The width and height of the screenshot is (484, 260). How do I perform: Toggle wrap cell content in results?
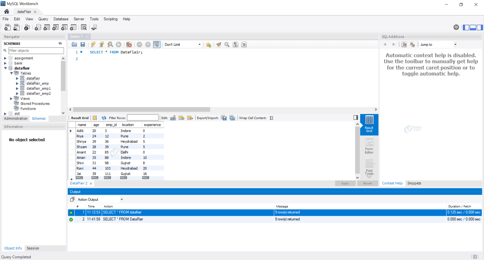click(x=271, y=118)
